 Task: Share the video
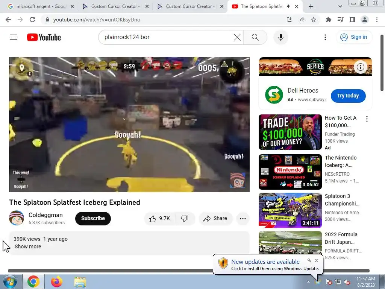[x=215, y=219]
